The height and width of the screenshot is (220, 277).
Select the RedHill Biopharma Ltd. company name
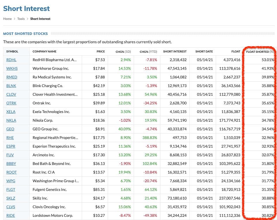(x=55, y=60)
